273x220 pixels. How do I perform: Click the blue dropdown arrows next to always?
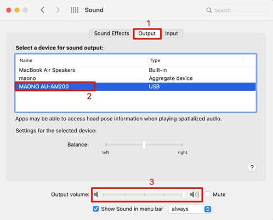click(208, 209)
